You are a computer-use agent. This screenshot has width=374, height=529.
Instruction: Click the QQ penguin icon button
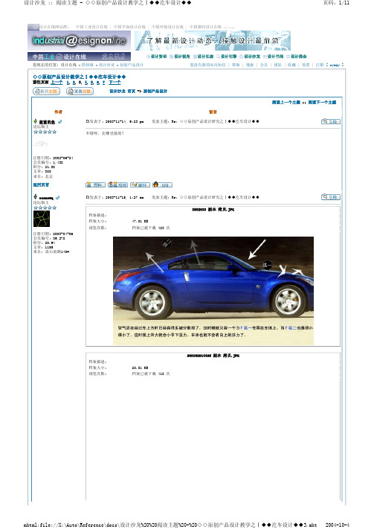point(163,185)
